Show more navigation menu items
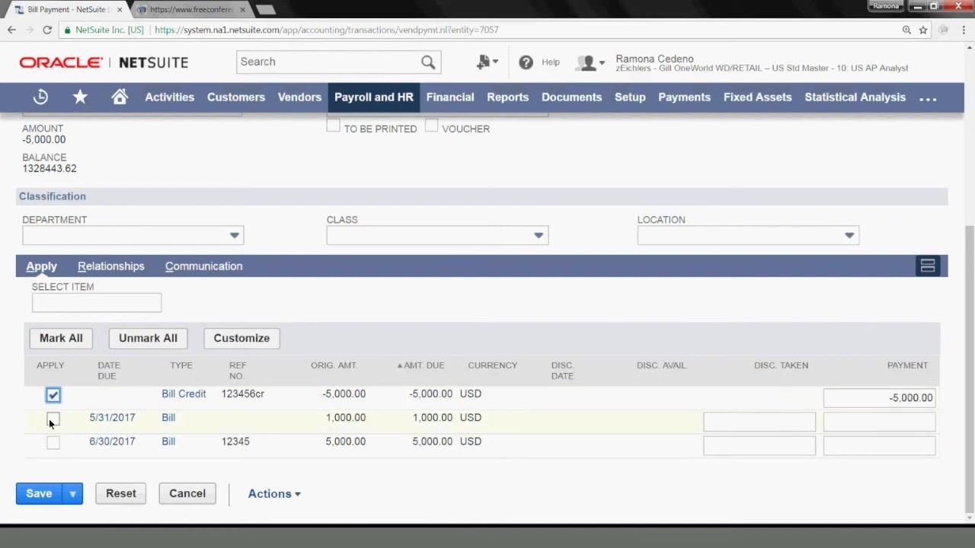975x548 pixels. tap(928, 98)
